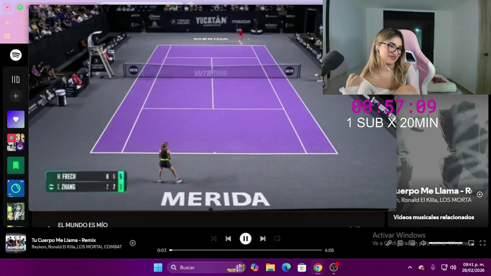This screenshot has height=276, width=491.
Task: Open artist Reykon in player bar
Action: tap(39, 247)
